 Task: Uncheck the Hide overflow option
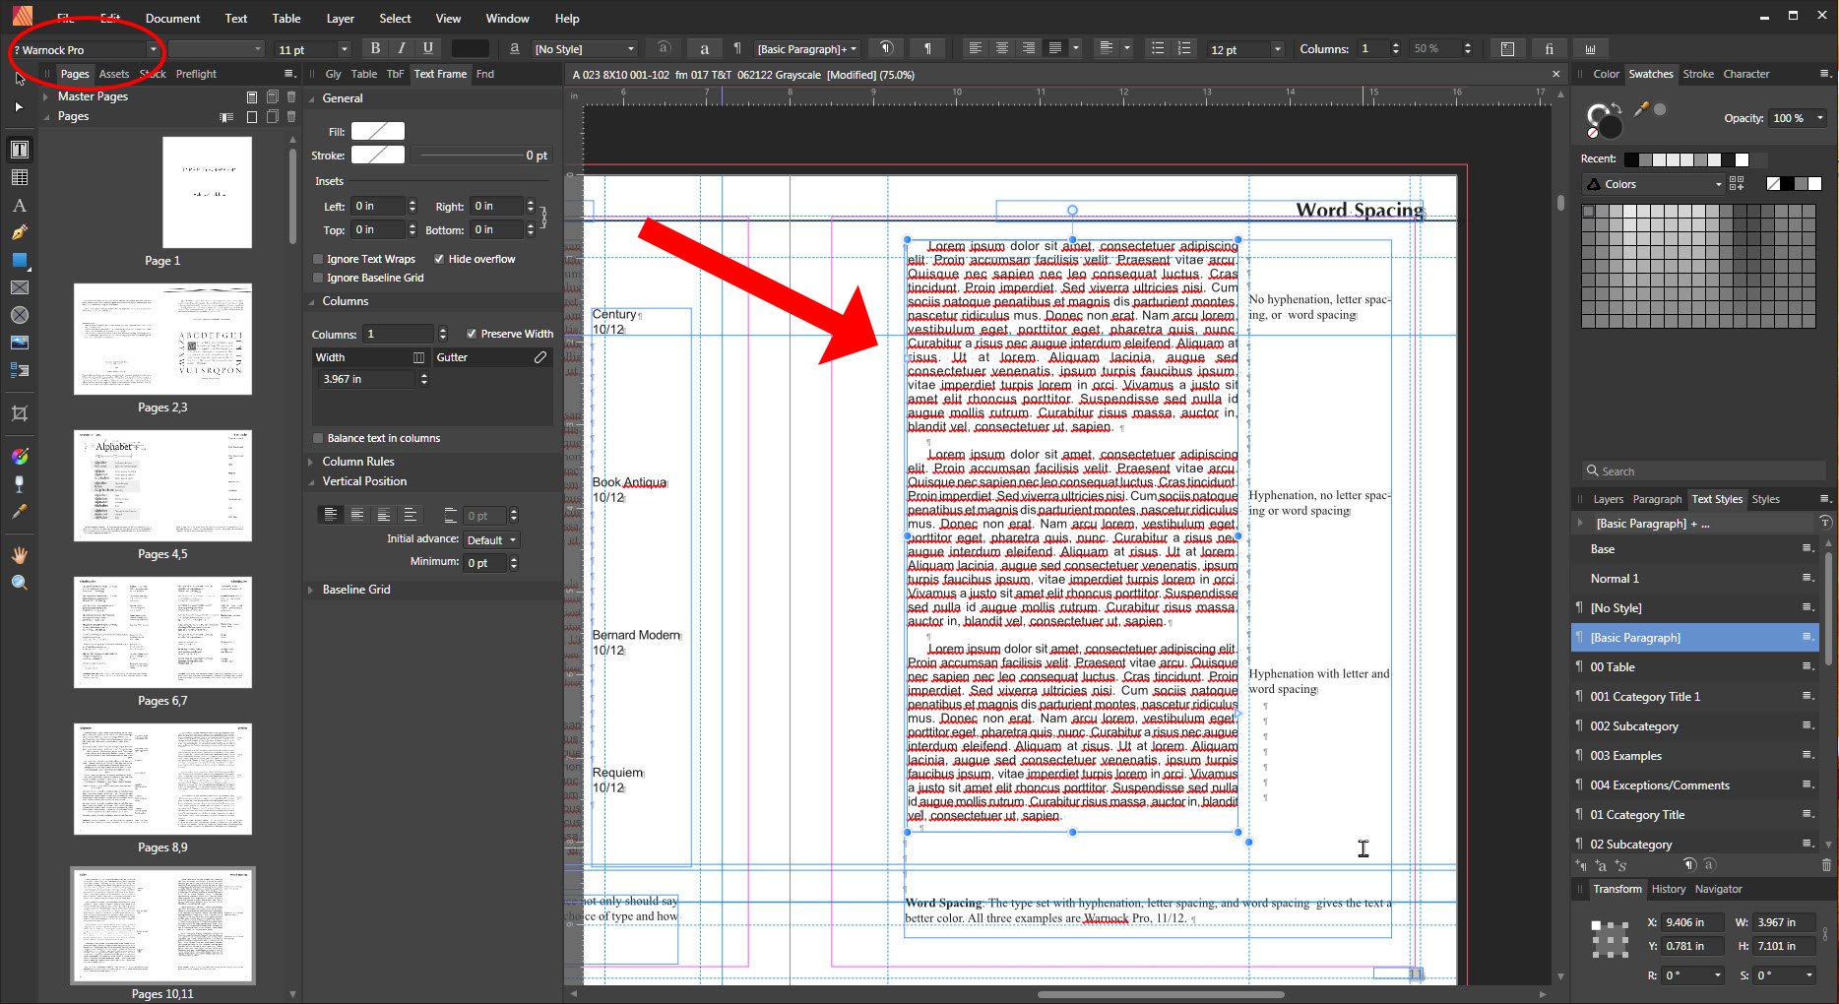coord(440,258)
